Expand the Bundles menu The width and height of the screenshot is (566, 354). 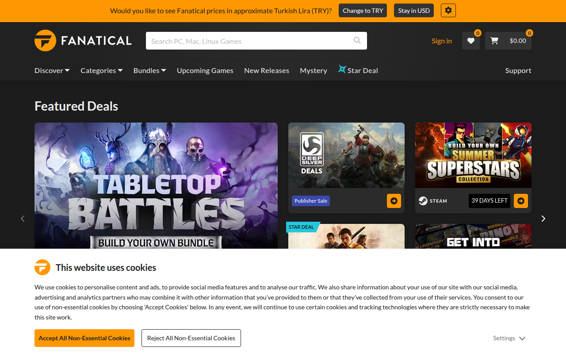point(150,70)
